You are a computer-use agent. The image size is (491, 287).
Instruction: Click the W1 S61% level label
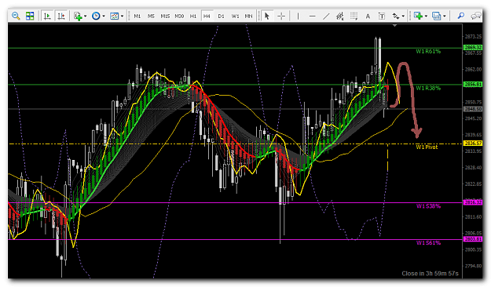[428, 243]
